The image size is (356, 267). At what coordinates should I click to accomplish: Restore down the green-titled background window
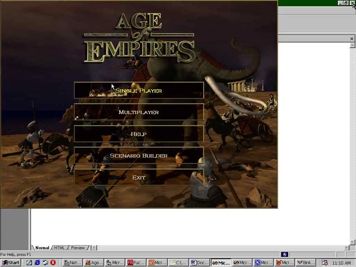pyautogui.click(x=346, y=3)
